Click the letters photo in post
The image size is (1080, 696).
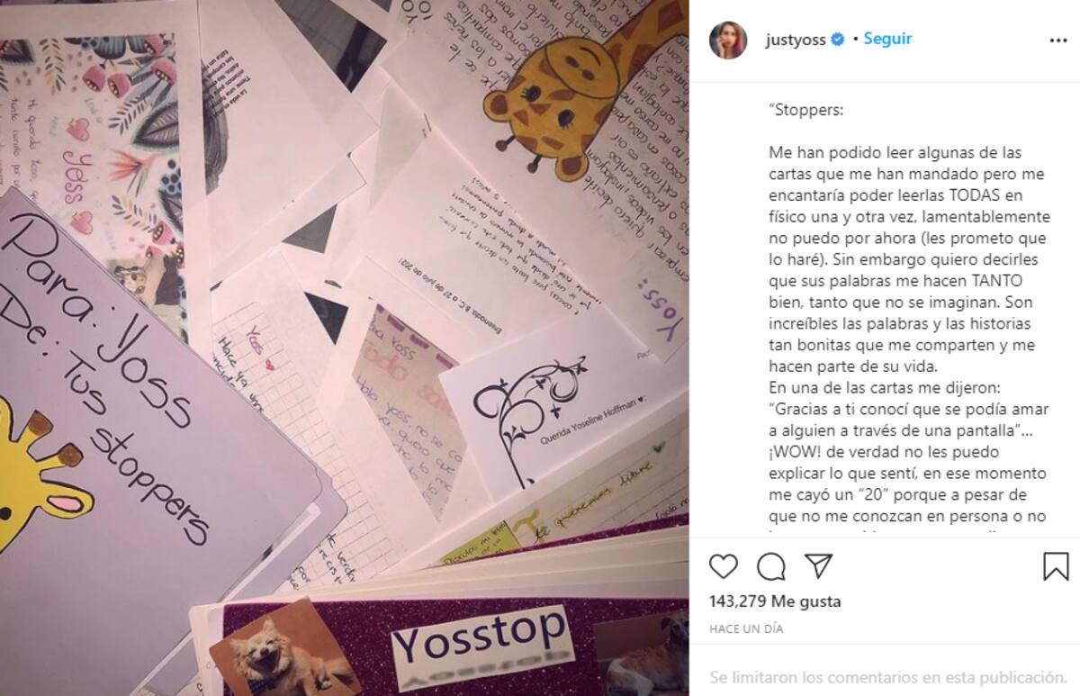coord(344,348)
